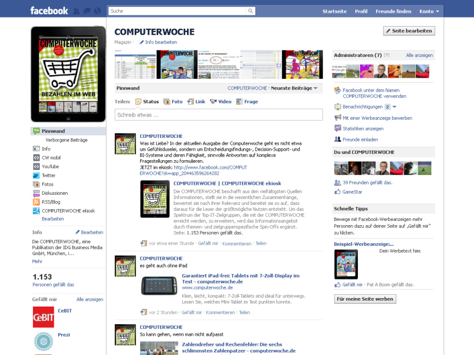Click pencil icon beside Info bearbeiten
This screenshot has height=355, width=474.
(142, 42)
